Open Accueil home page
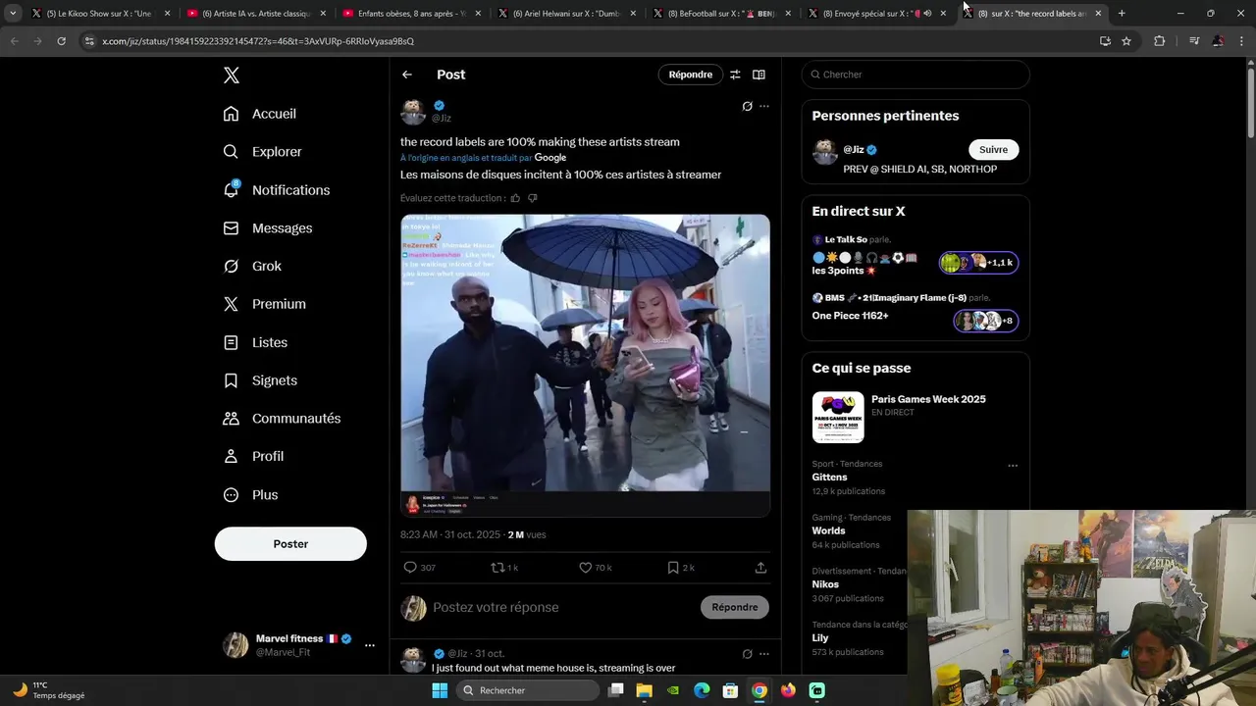Screen dimensions: 1256x706 pos(259,114)
